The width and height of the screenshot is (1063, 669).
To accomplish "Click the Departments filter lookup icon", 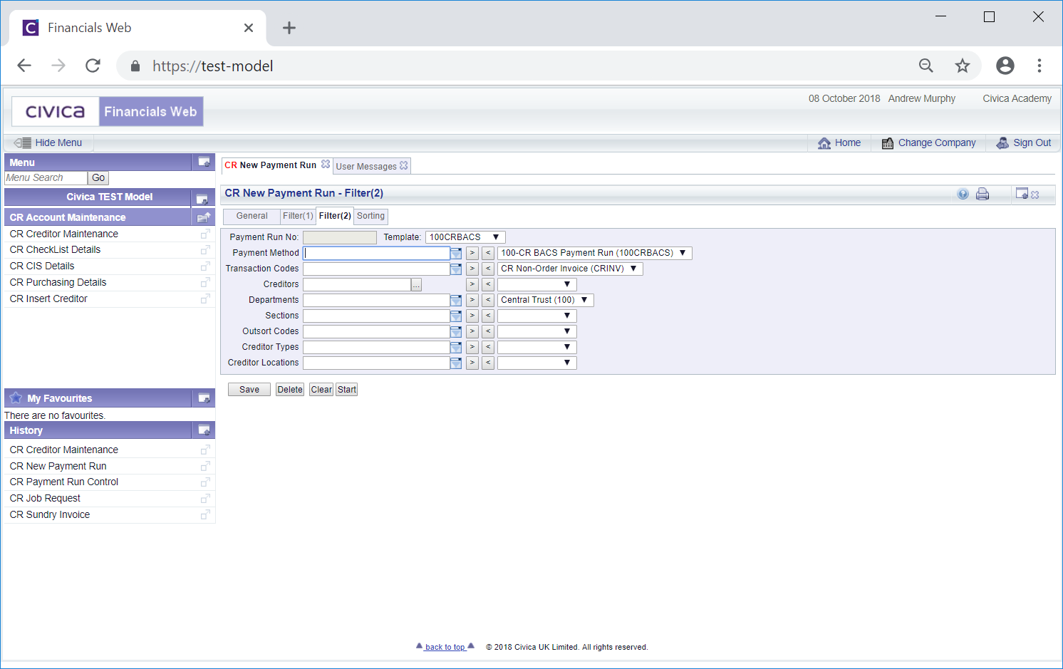I will pos(456,300).
